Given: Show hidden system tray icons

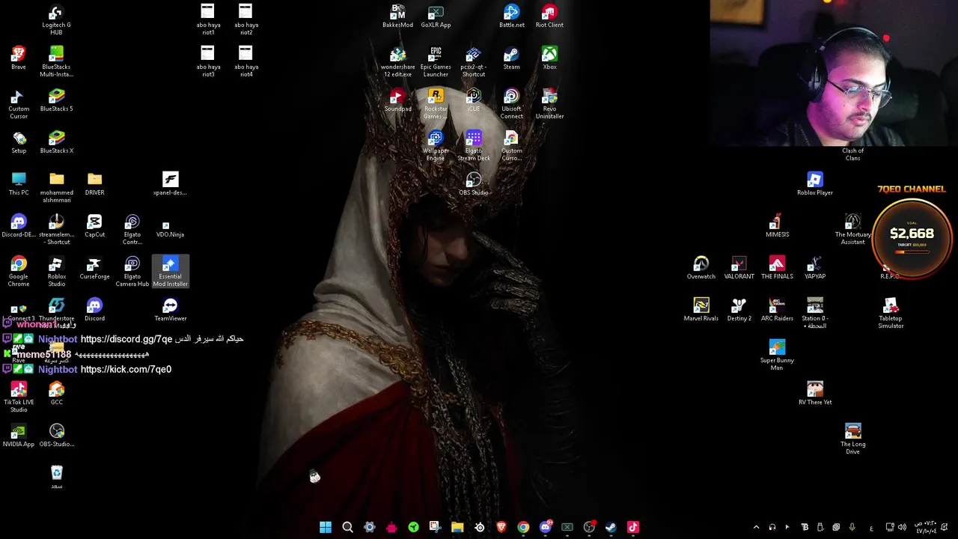Looking at the screenshot, I should pos(756,527).
